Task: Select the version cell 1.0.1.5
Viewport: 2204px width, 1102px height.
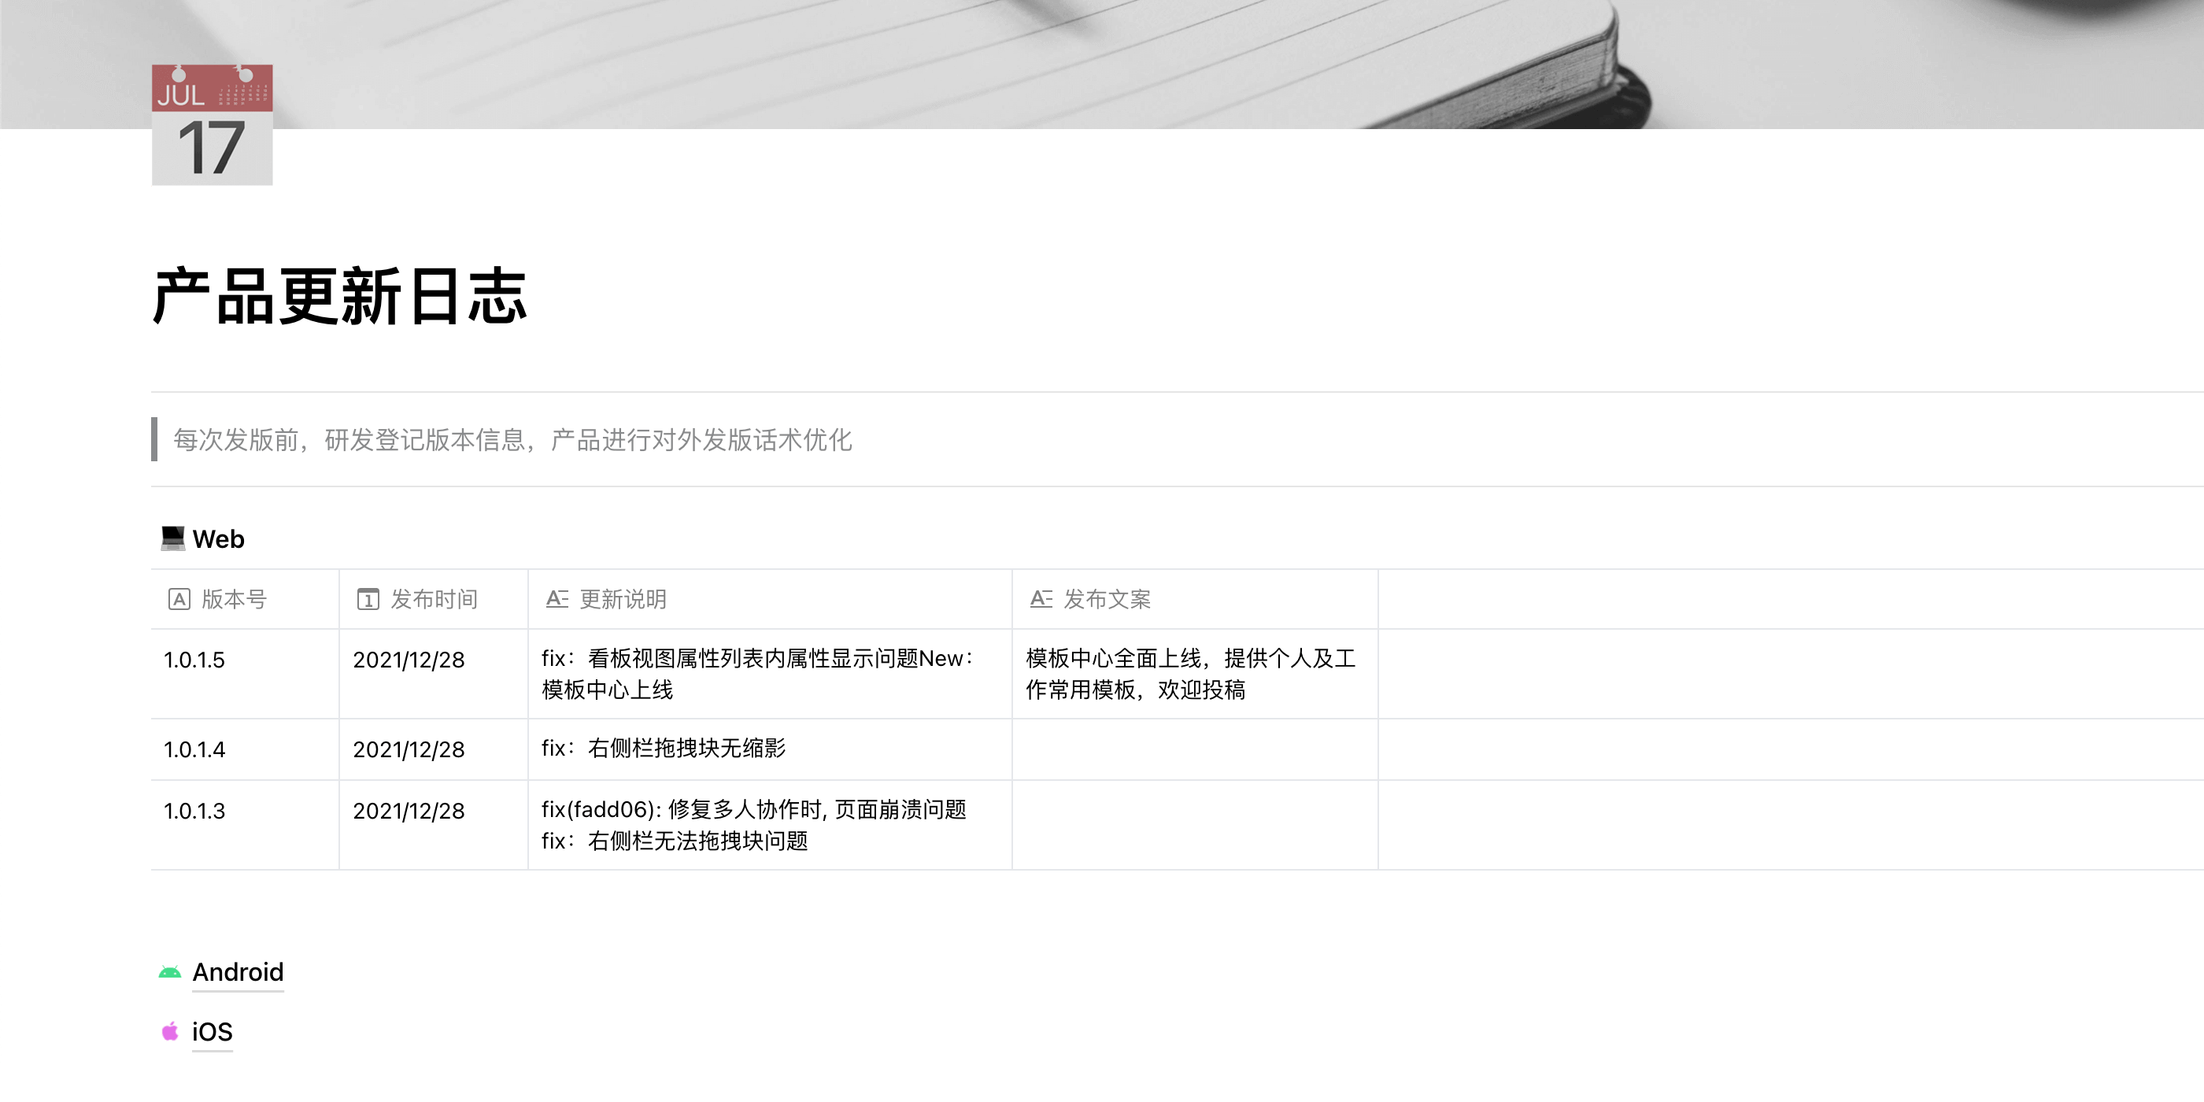Action: coord(194,660)
